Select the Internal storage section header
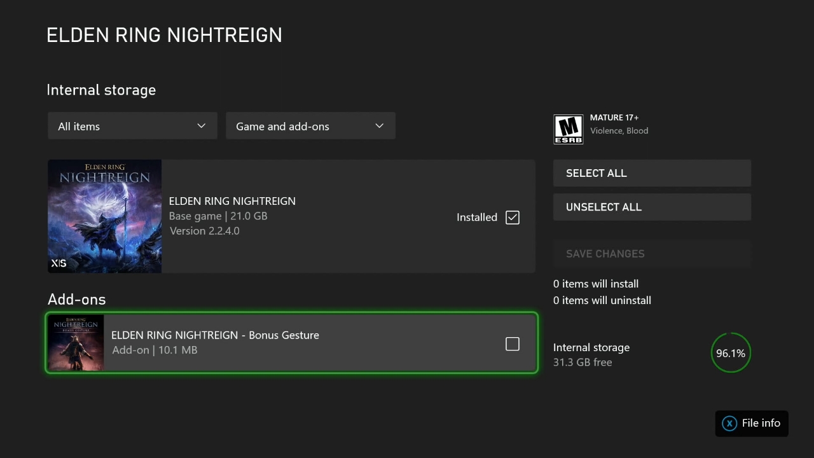This screenshot has width=814, height=458. point(101,90)
